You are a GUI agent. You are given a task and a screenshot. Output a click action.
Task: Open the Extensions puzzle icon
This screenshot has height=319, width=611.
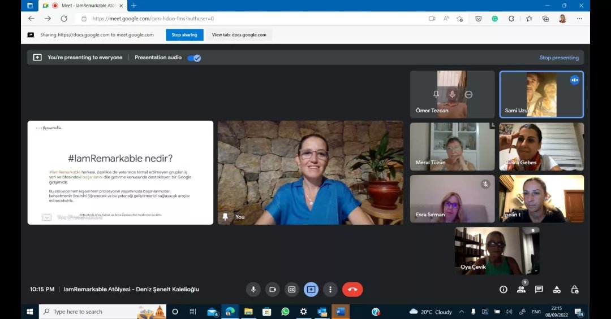pyautogui.click(x=511, y=18)
